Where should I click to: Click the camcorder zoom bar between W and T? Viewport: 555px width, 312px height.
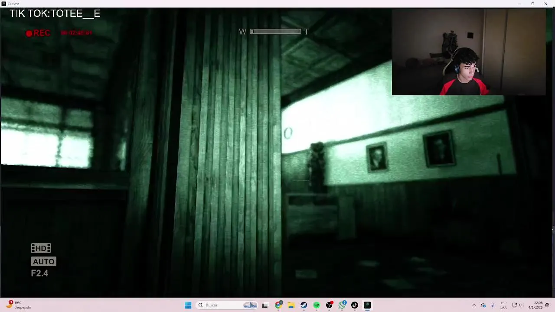[x=275, y=31]
